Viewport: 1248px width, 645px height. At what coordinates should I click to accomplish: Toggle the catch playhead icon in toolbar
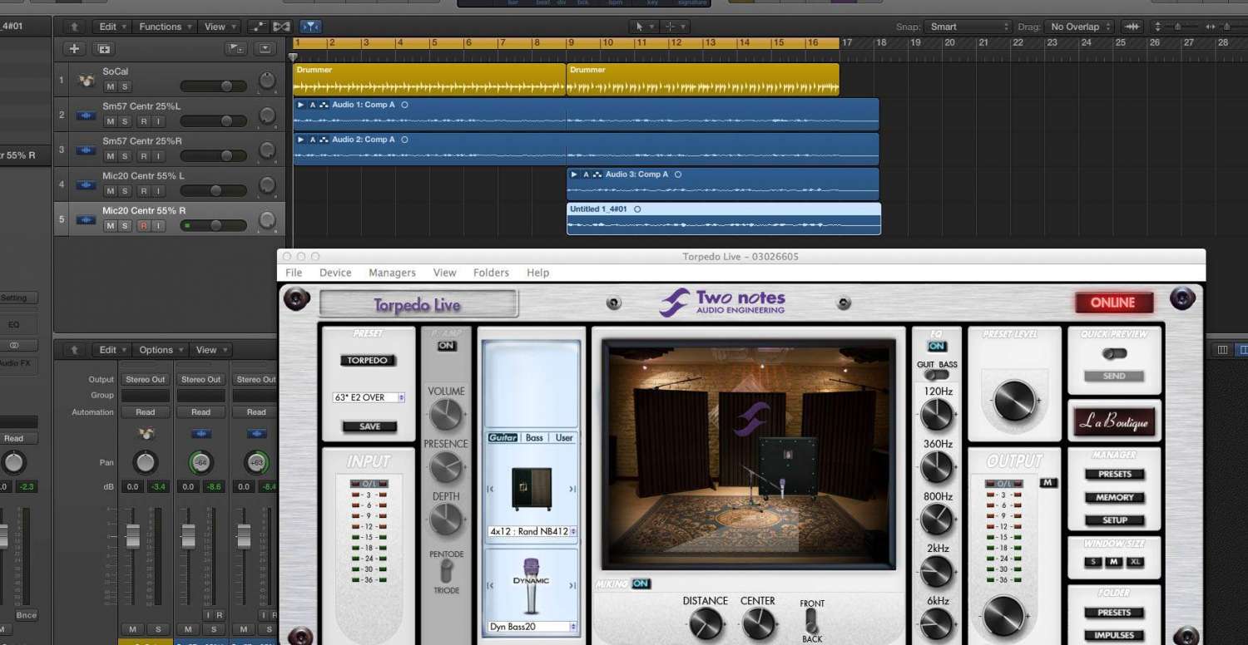pos(310,27)
